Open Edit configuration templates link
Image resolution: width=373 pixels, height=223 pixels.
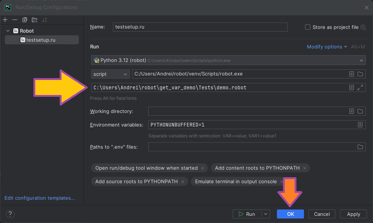pyautogui.click(x=40, y=198)
